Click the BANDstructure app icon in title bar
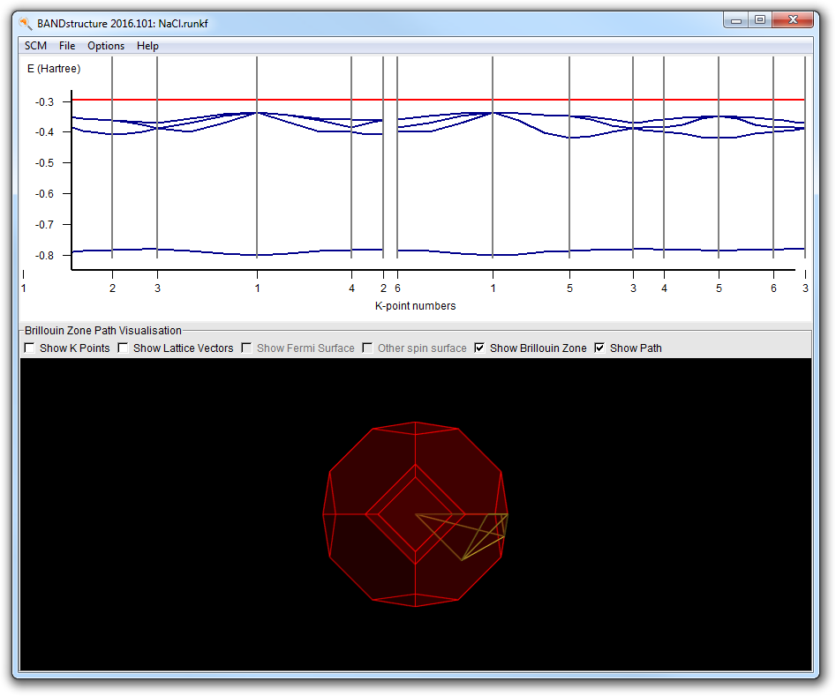Screen dimensions: 836x696 click(x=25, y=23)
